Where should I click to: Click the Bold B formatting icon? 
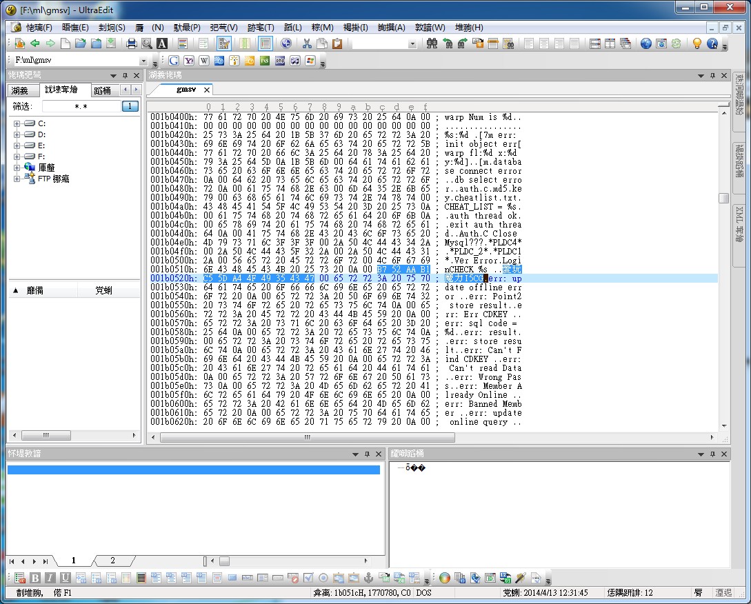[35, 578]
